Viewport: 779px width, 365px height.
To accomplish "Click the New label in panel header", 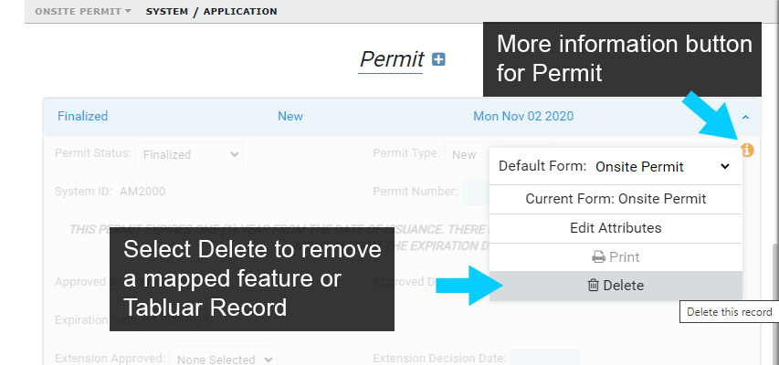I will click(290, 116).
